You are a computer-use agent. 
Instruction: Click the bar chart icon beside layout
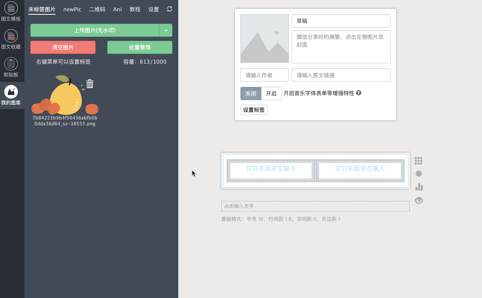(419, 187)
